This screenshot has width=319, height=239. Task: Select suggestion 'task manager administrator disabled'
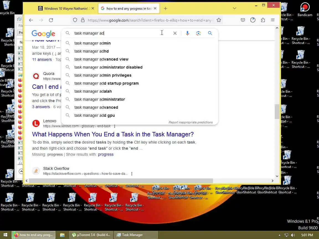pyautogui.click(x=140, y=67)
